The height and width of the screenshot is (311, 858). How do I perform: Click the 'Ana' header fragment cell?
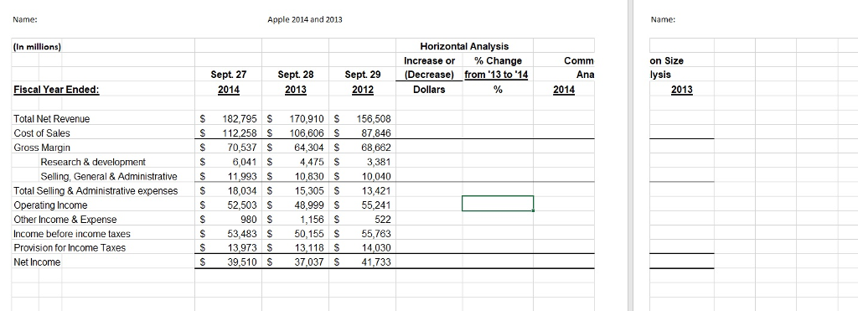(586, 75)
